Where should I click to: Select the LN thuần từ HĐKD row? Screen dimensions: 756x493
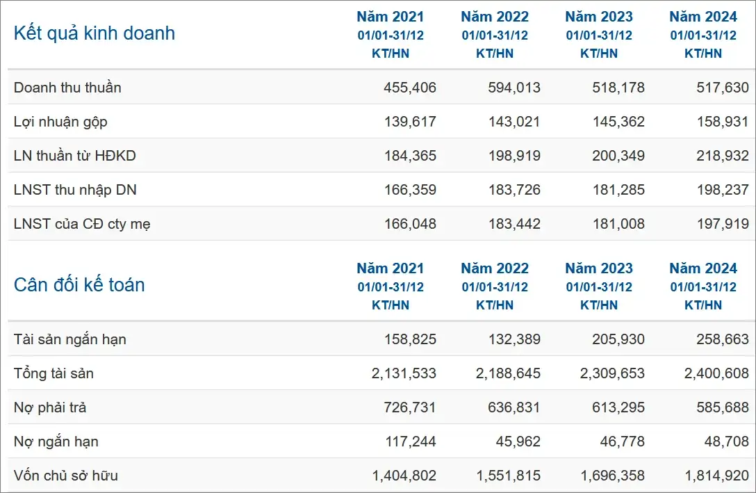pyautogui.click(x=381, y=155)
